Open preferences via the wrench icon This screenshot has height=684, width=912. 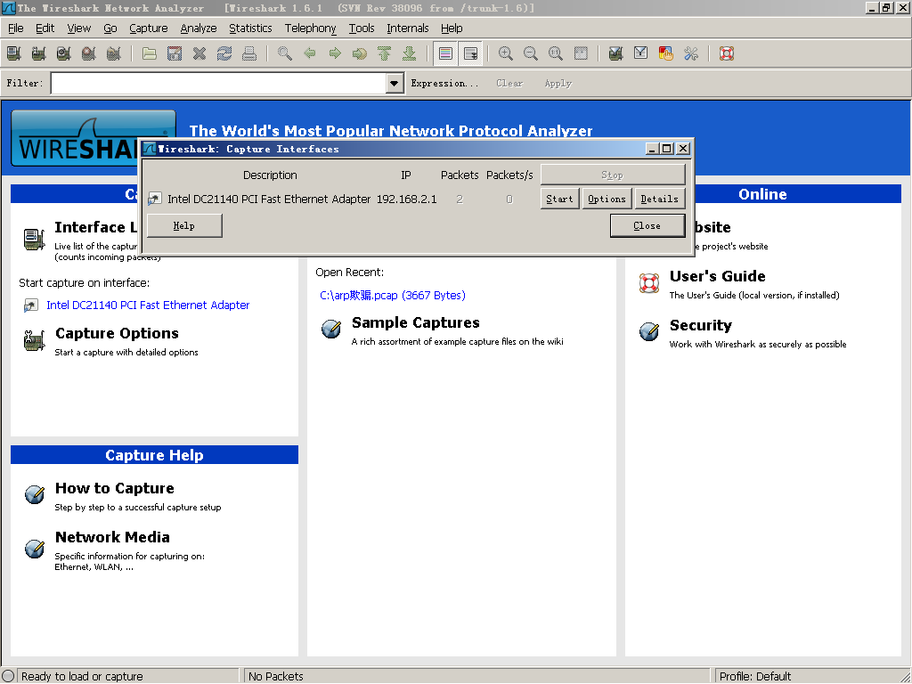pos(691,53)
